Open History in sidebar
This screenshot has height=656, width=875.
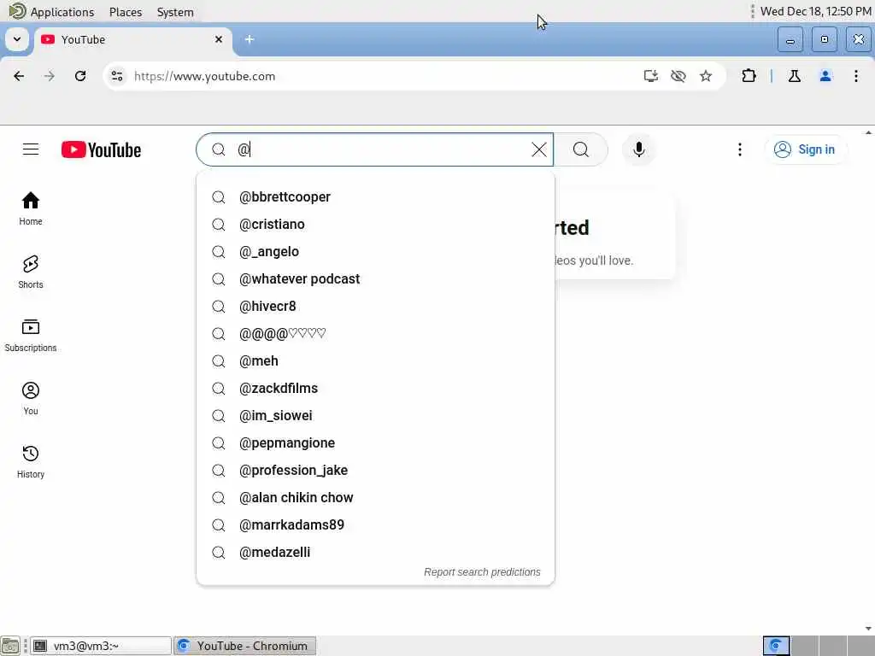31,462
